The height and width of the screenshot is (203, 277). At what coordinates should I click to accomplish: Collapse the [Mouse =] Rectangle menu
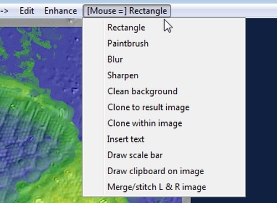pyautogui.click(x=127, y=11)
